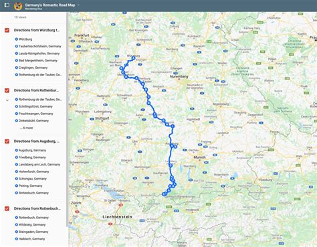The image size is (317, 247).
Task: Click the Frankfurt city label on map
Action: click(82, 35)
